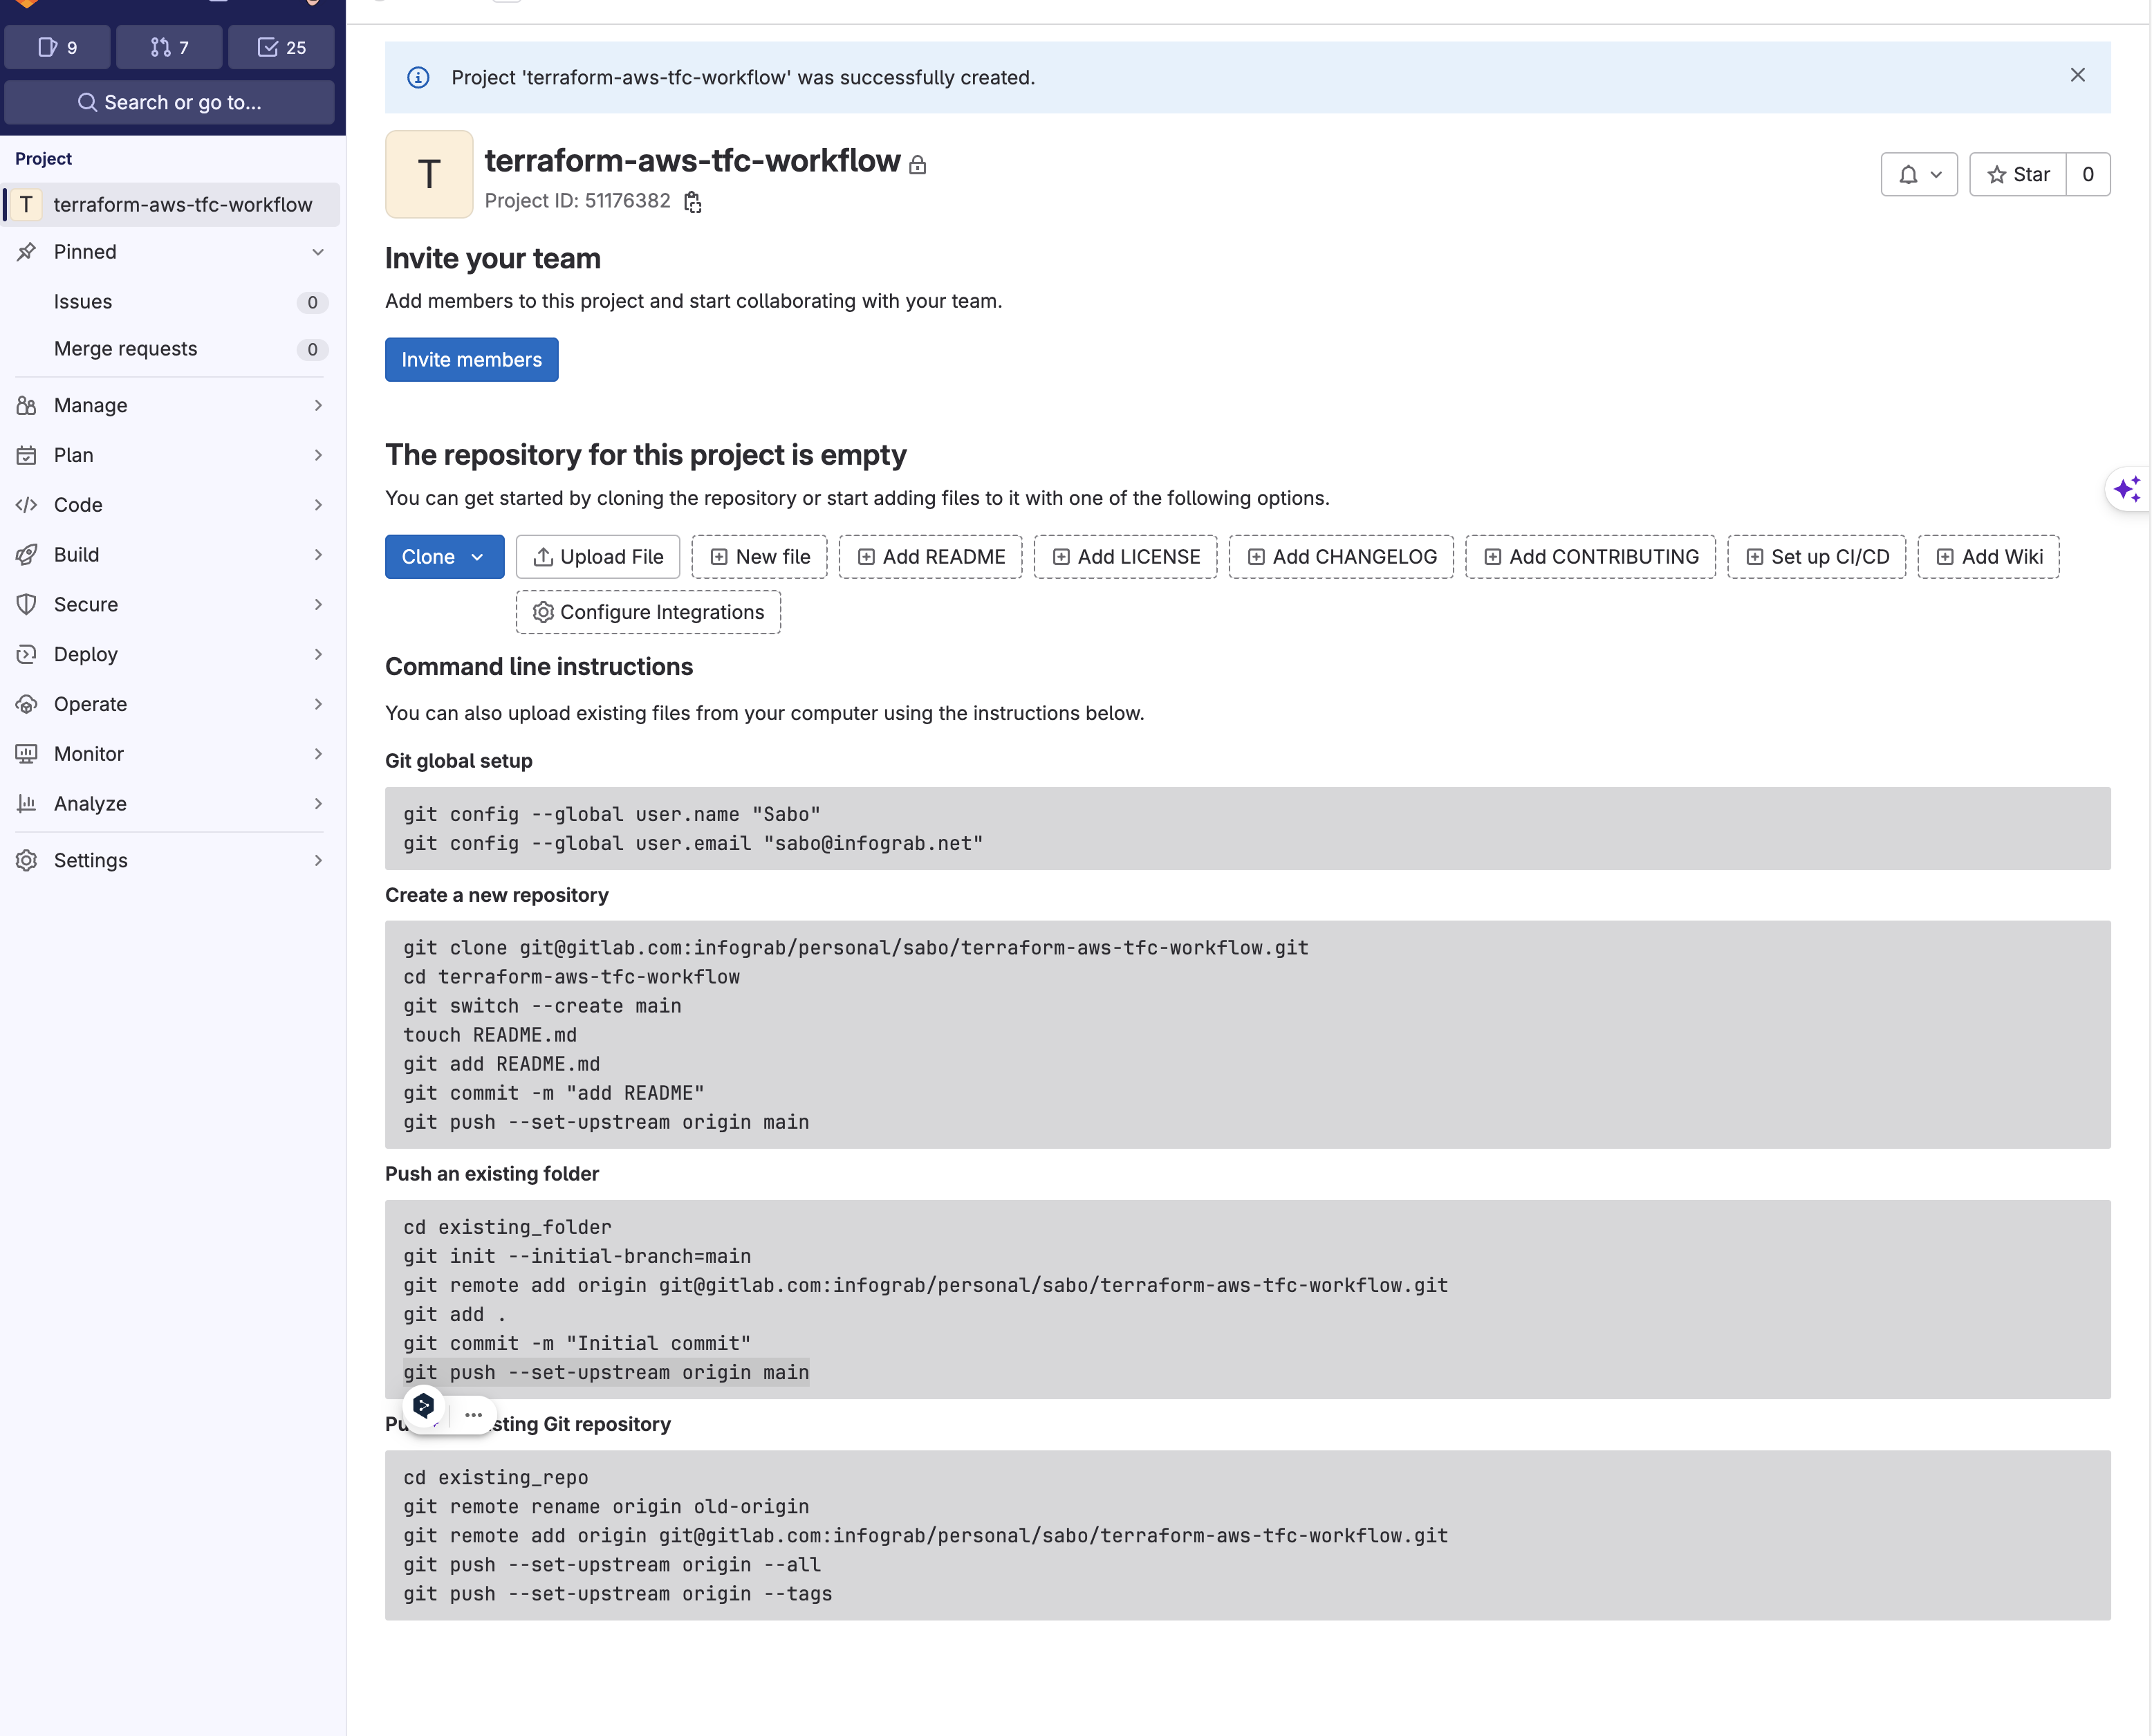Image resolution: width=2152 pixels, height=1736 pixels.
Task: Open Issues in the sidebar
Action: pyautogui.click(x=83, y=302)
